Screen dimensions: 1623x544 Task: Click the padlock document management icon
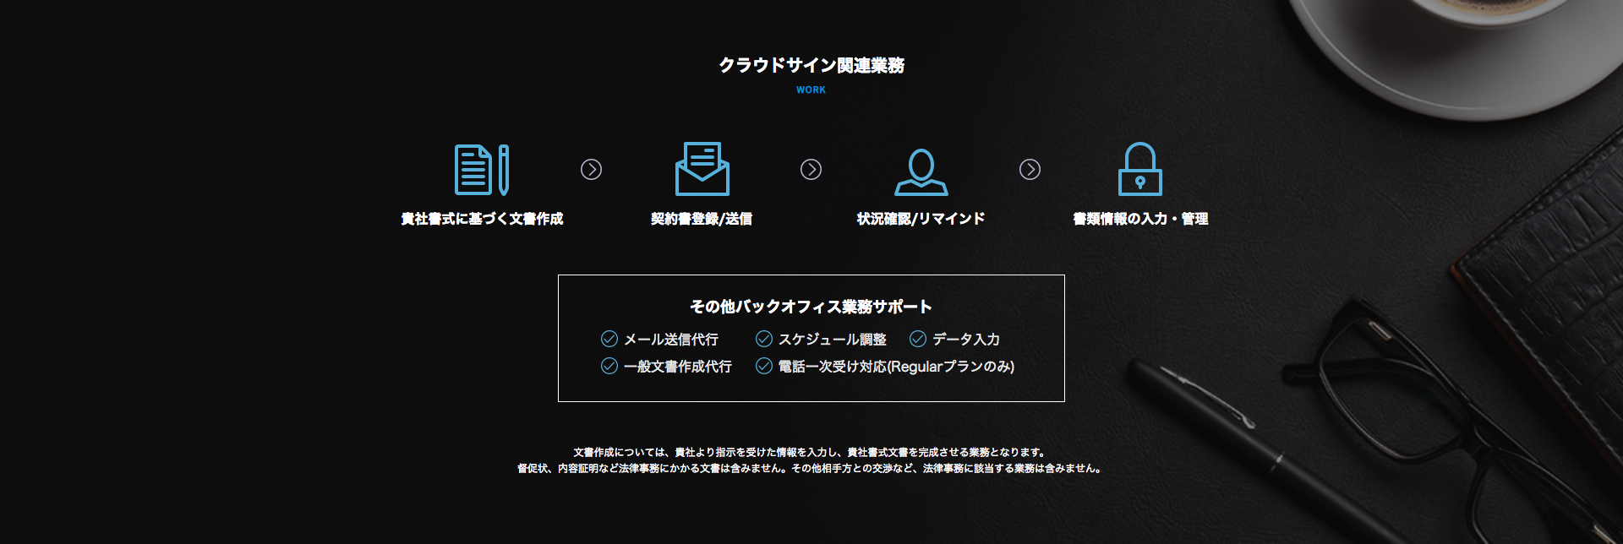(1140, 169)
